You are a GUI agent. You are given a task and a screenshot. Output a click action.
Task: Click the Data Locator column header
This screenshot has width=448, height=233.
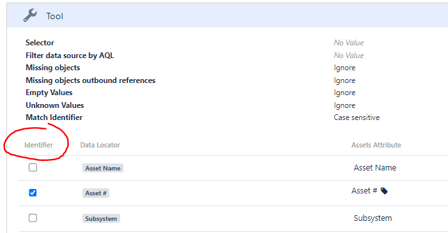(100, 145)
